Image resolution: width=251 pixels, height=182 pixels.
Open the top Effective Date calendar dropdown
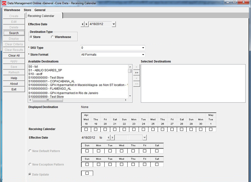[114, 24]
